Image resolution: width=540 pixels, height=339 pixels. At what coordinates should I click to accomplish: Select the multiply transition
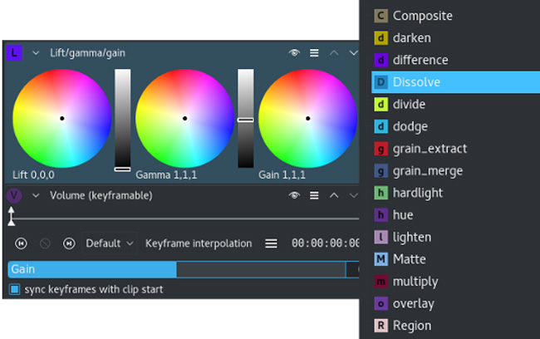pyautogui.click(x=455, y=282)
